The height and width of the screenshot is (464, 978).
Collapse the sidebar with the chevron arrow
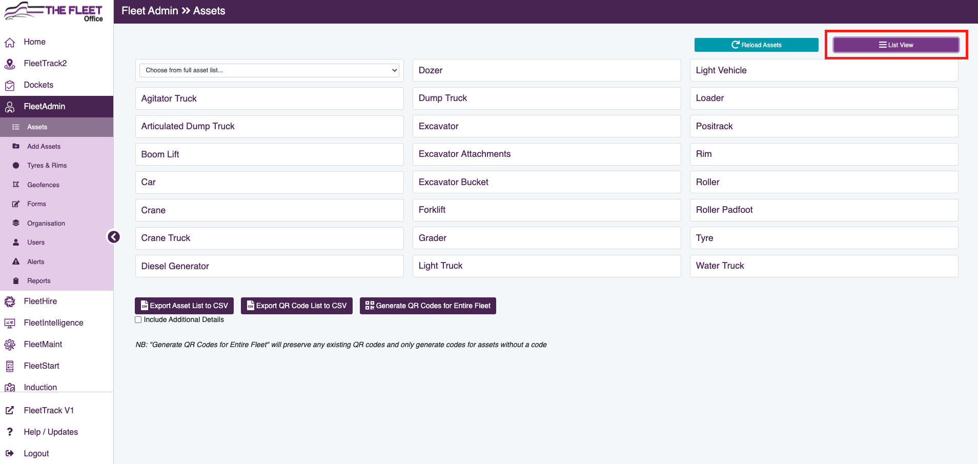[114, 237]
